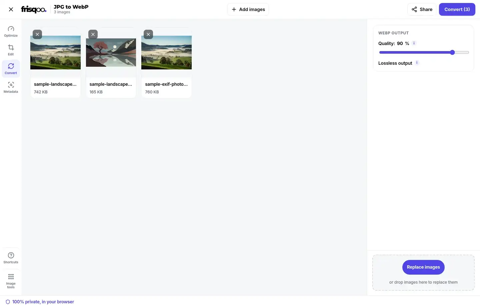Select the sample-exif-photo thumbnail

tap(166, 52)
